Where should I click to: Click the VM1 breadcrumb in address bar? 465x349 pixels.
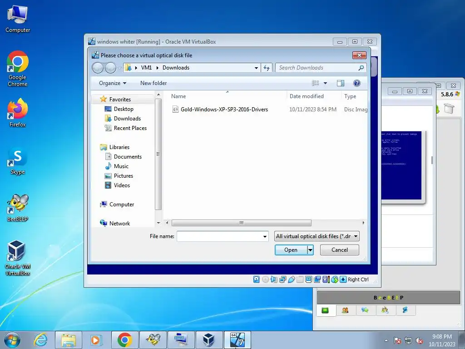(x=146, y=68)
